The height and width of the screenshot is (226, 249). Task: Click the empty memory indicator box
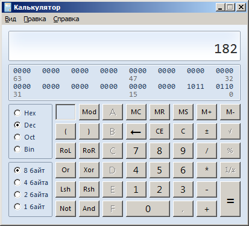point(66,112)
